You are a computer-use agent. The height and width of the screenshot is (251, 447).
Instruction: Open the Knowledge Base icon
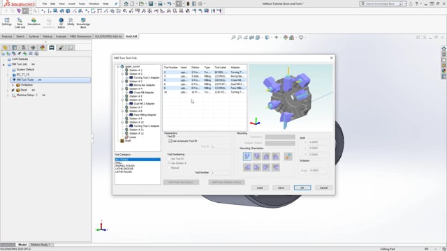click(83, 23)
